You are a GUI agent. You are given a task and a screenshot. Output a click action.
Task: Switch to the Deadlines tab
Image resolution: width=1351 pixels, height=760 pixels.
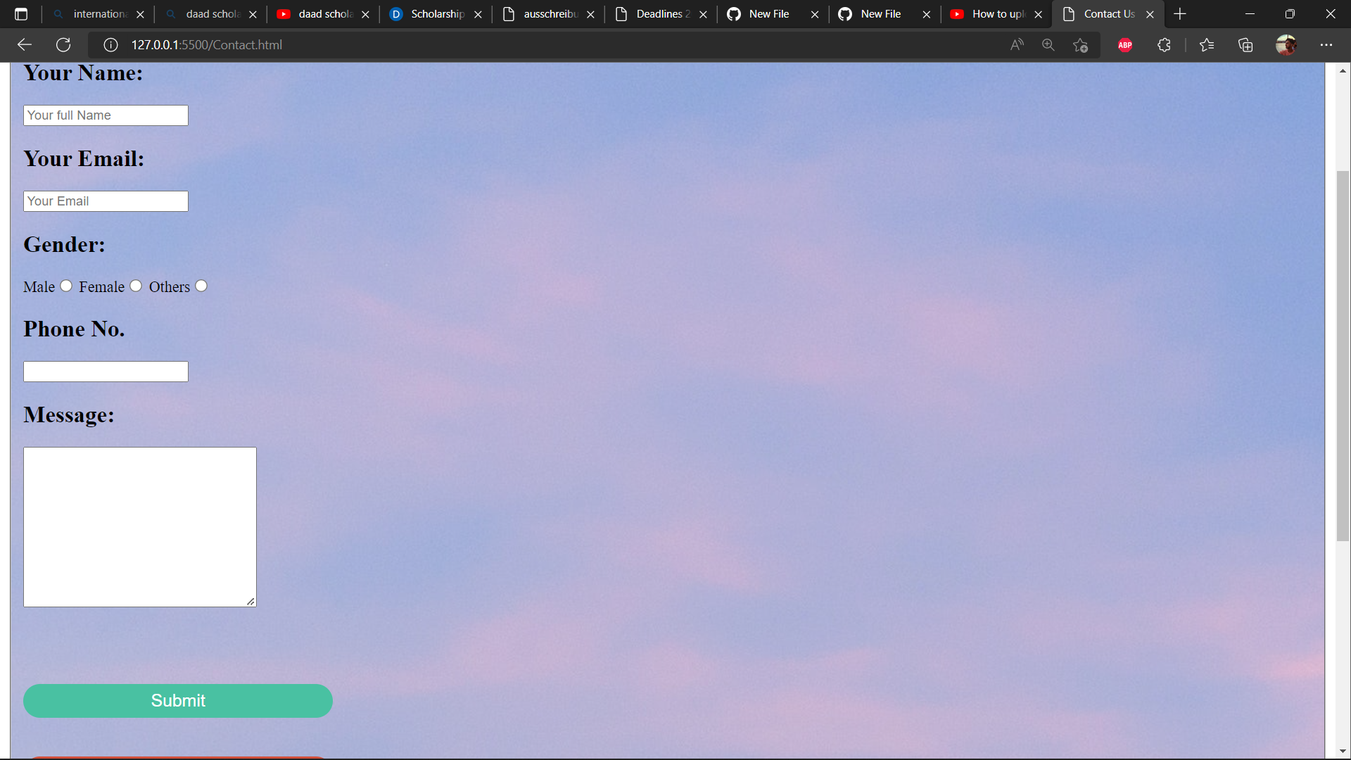coord(658,14)
